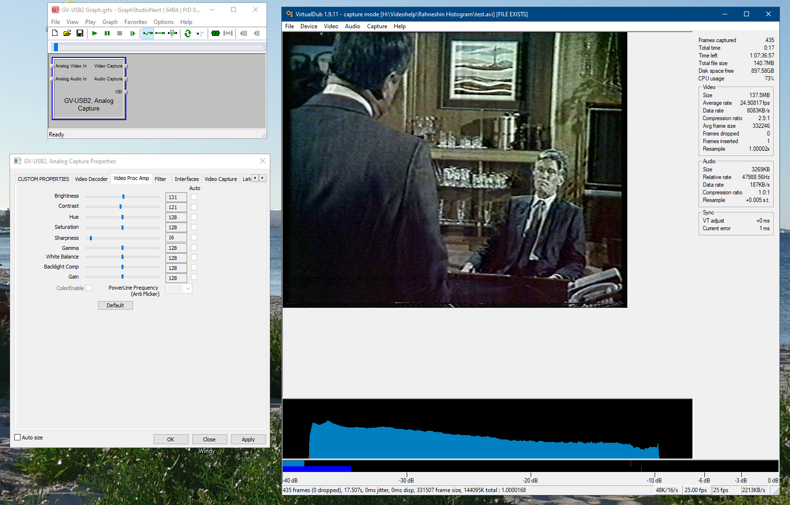Open the Options menu in GraphStudioNext
This screenshot has height=505, width=790.
(x=164, y=22)
